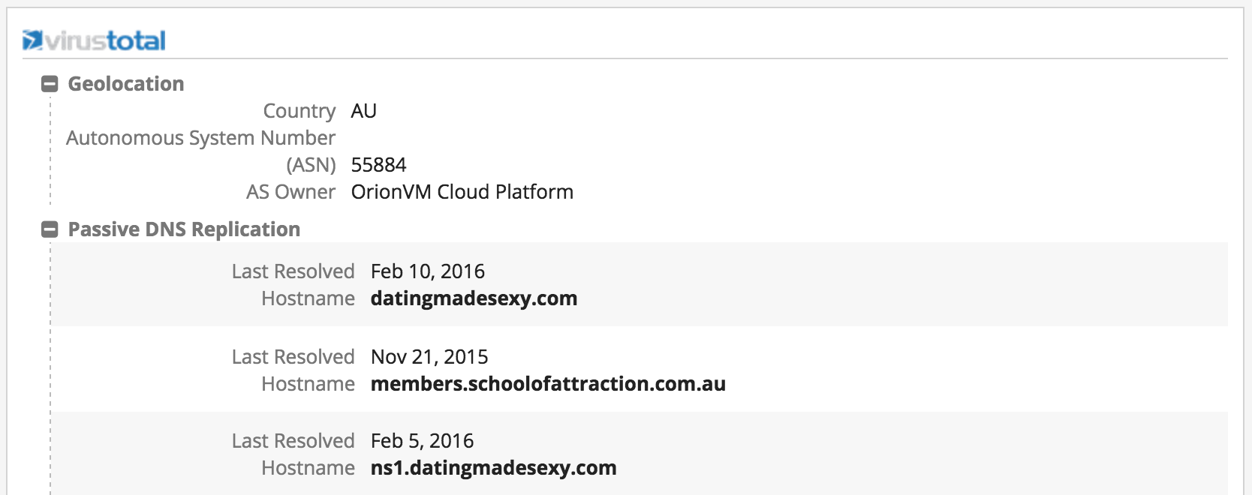Click the OrionVM Cloud Platform owner text
Viewport: 1252px width, 495px height.
(462, 192)
